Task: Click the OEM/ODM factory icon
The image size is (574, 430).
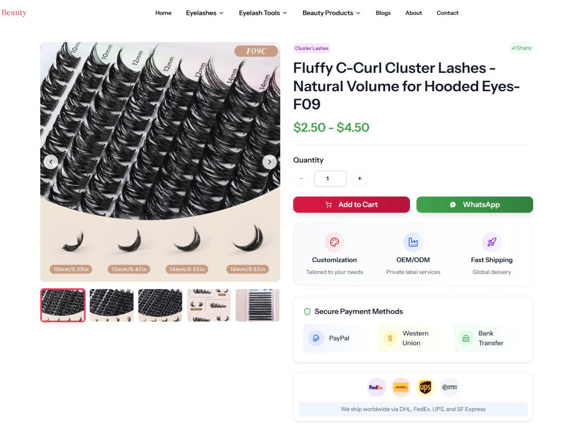Action: click(413, 242)
